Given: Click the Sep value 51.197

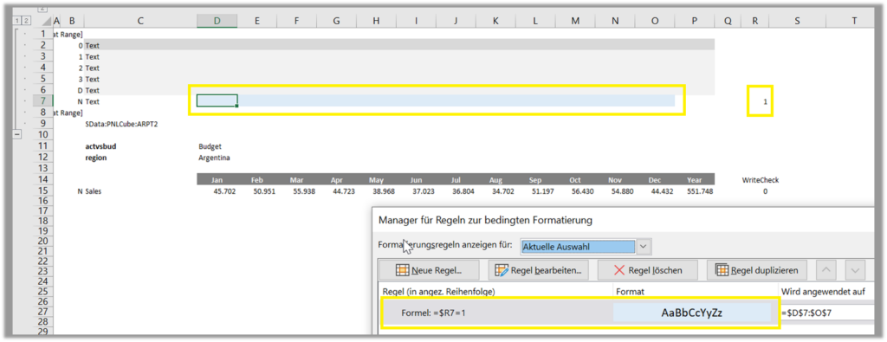Looking at the screenshot, I should [544, 191].
